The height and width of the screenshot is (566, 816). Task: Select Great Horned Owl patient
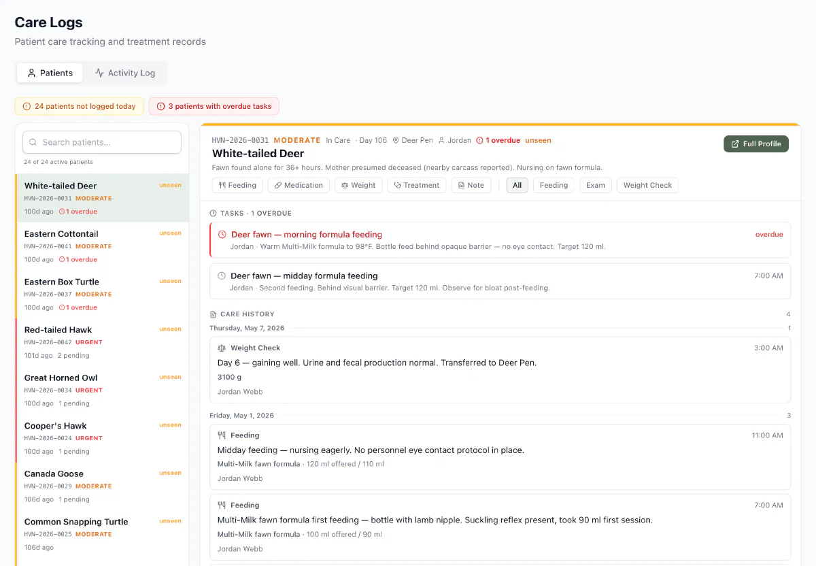pyautogui.click(x=102, y=390)
